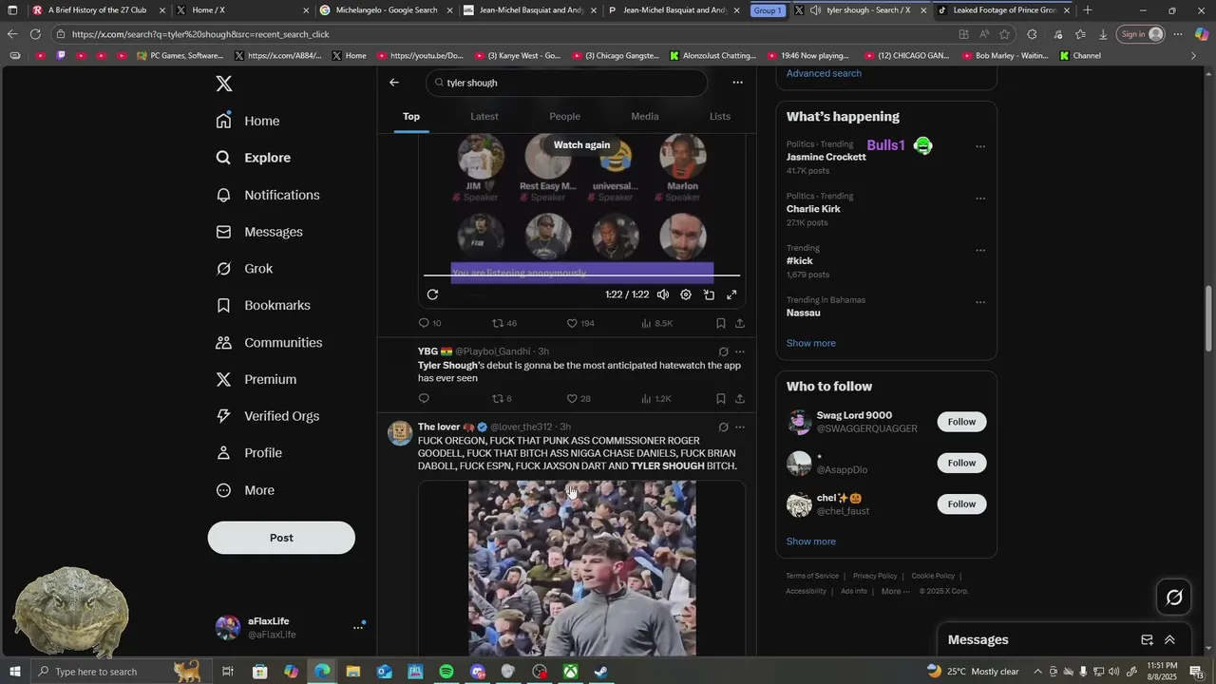Viewport: 1216px width, 684px height.
Task: Reply to video post with 10 replies
Action: 429,323
